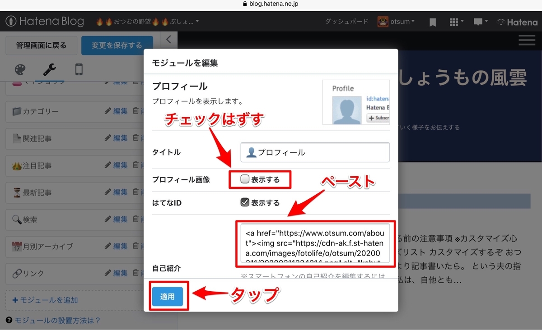Select the design palette tab

[20, 69]
